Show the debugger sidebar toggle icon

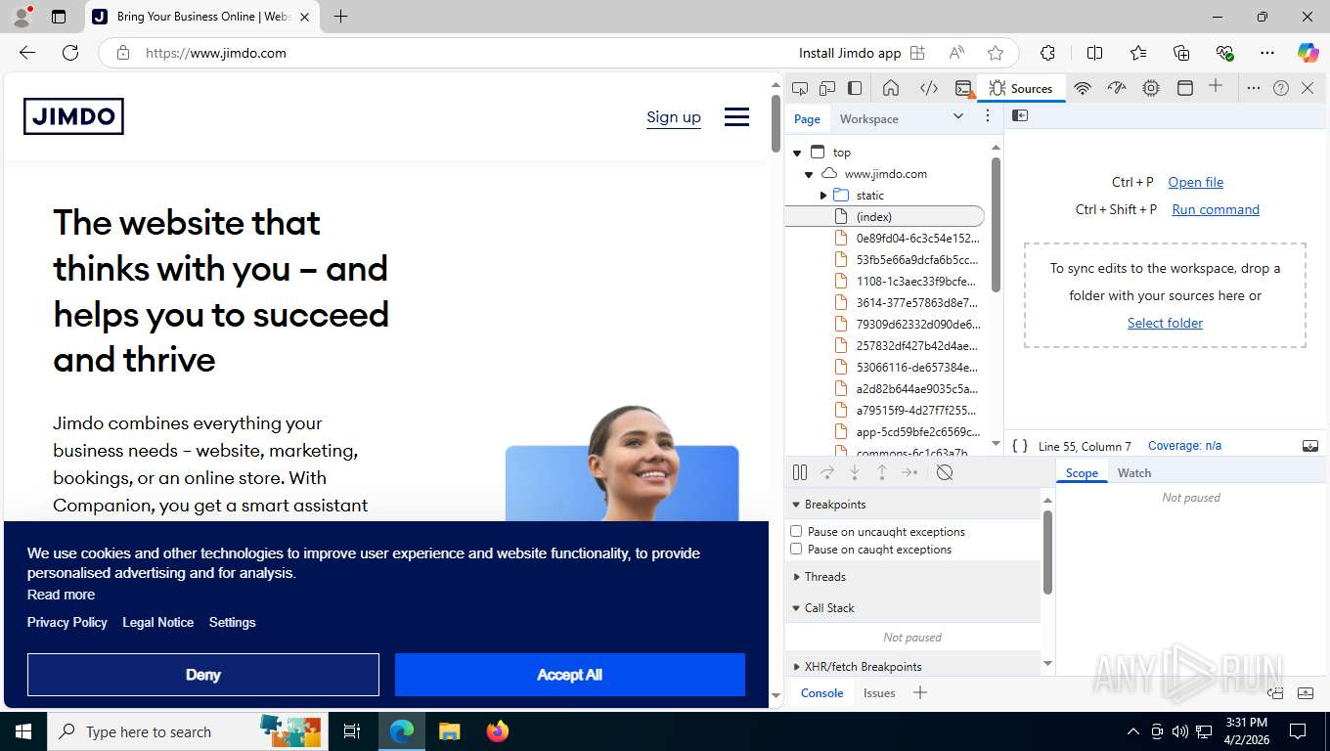1310,446
